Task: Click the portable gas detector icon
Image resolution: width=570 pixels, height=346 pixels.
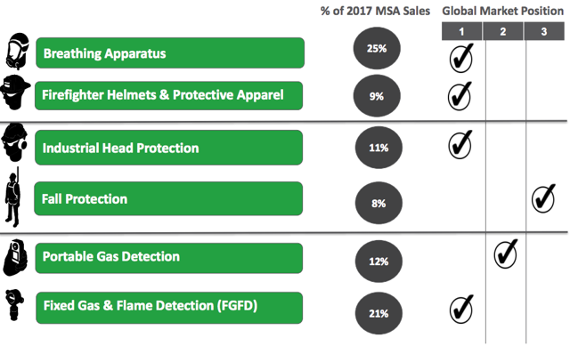Action: 15,257
